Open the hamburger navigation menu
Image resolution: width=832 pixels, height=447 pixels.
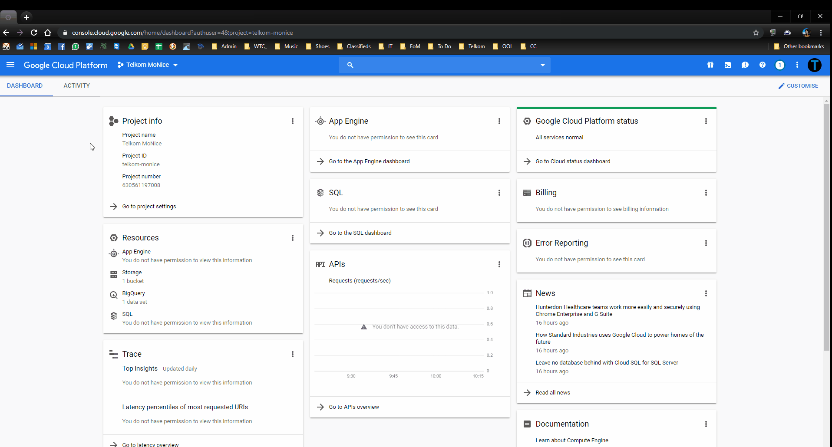pos(10,65)
